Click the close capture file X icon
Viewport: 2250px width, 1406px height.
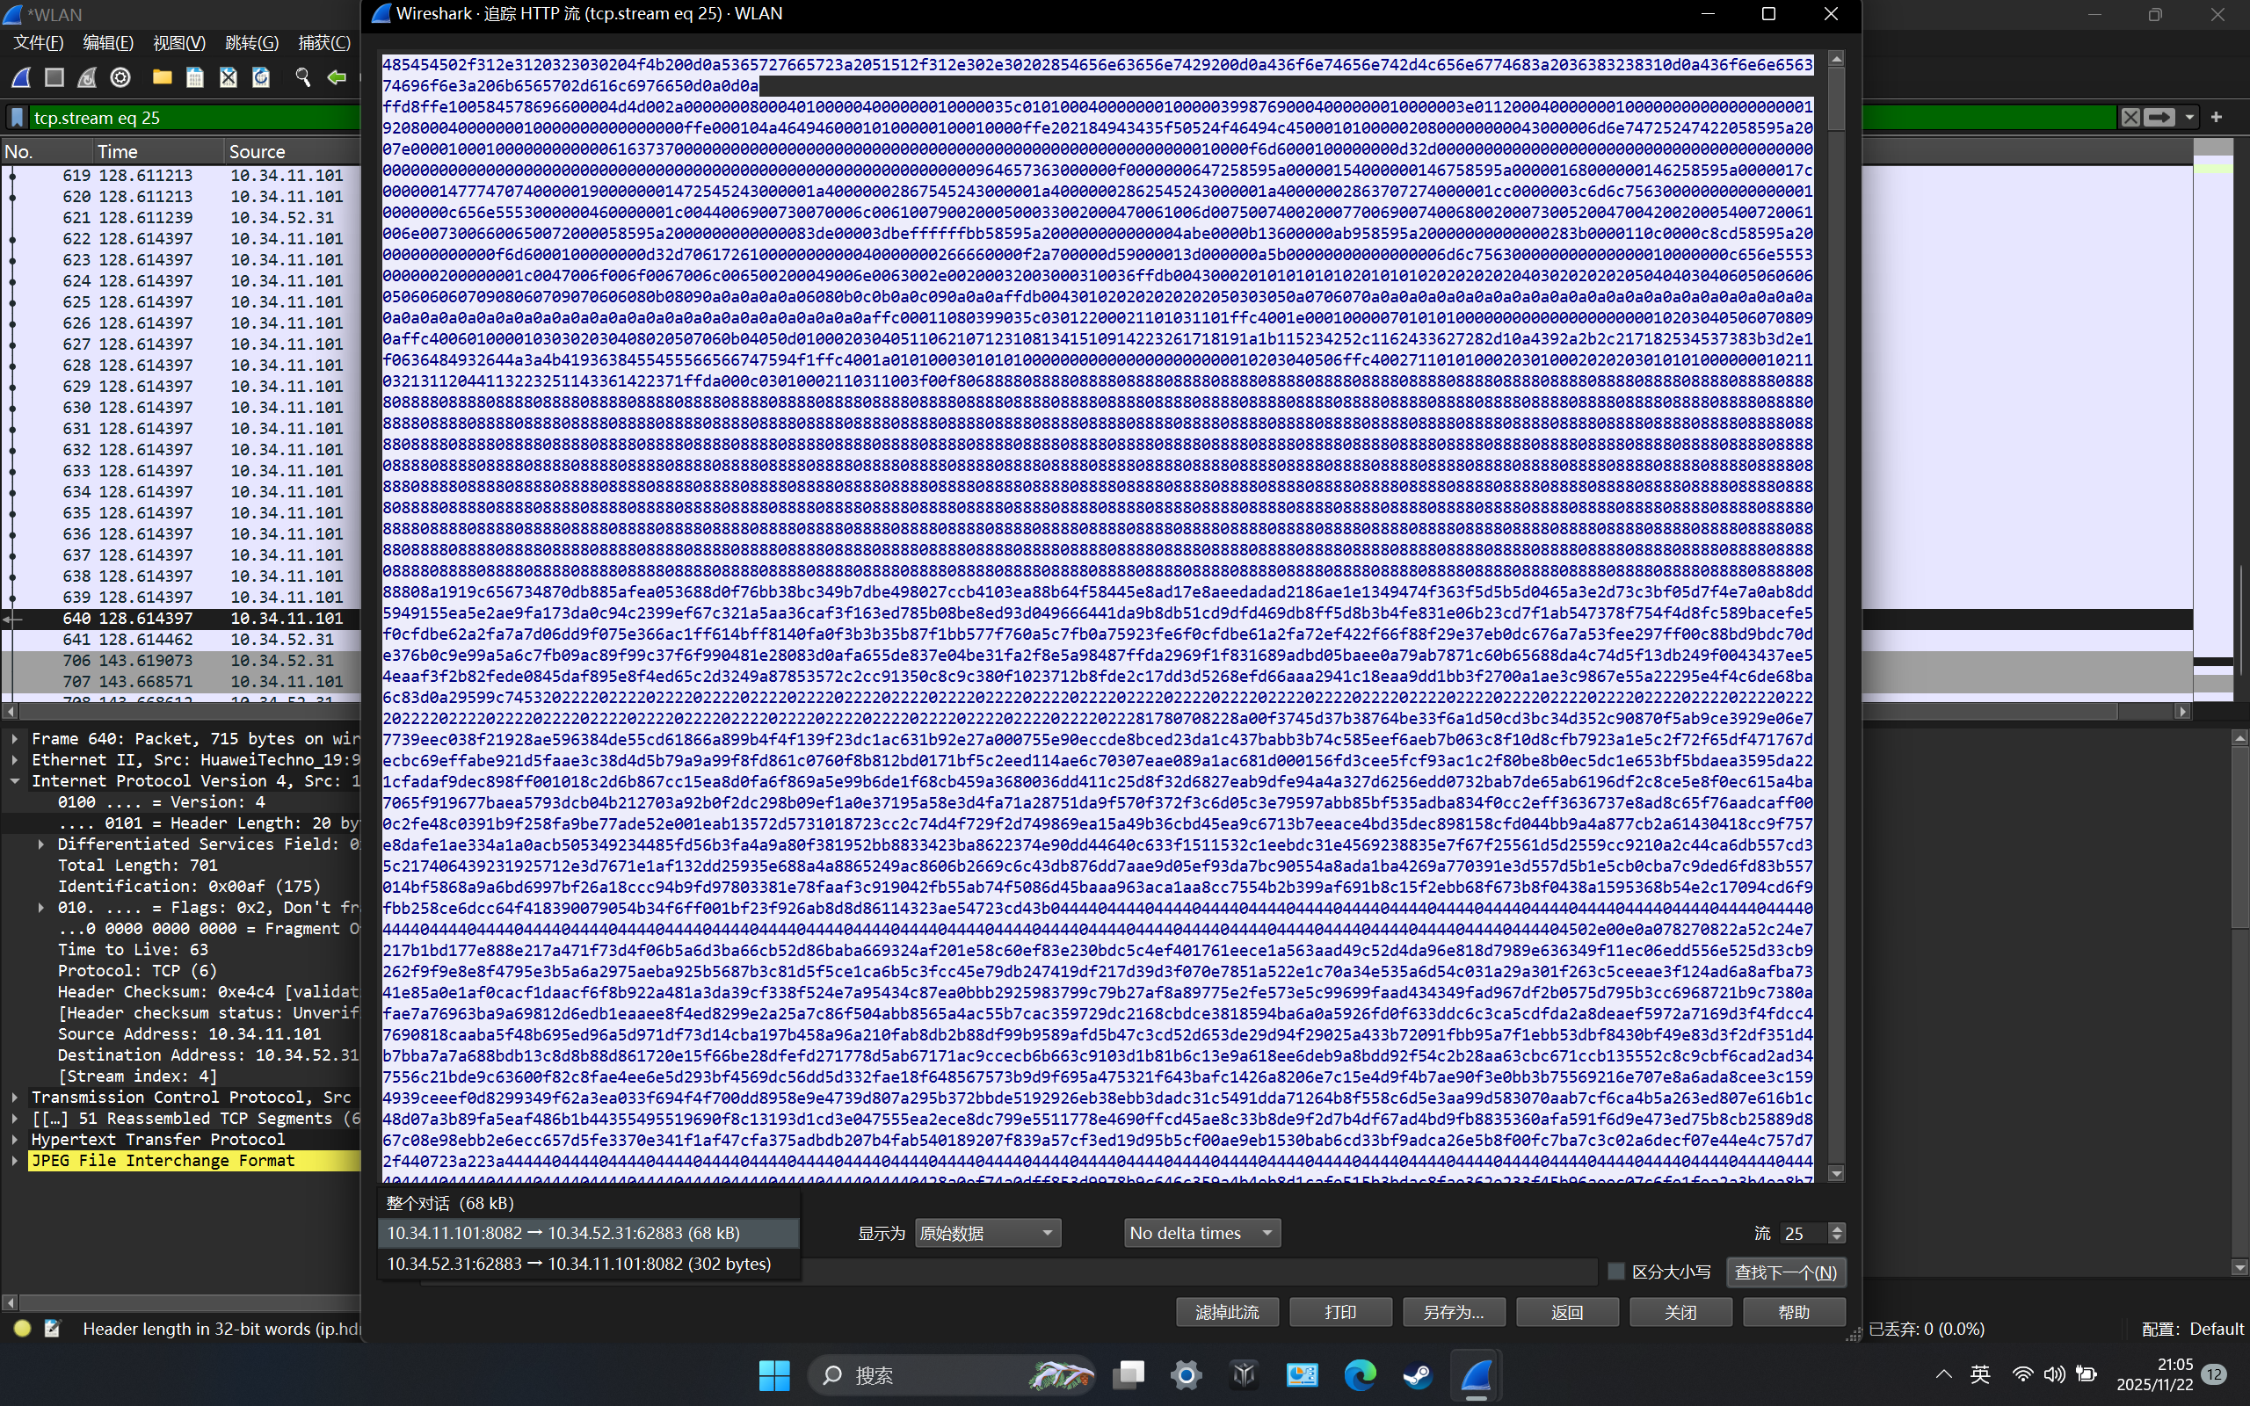click(228, 78)
